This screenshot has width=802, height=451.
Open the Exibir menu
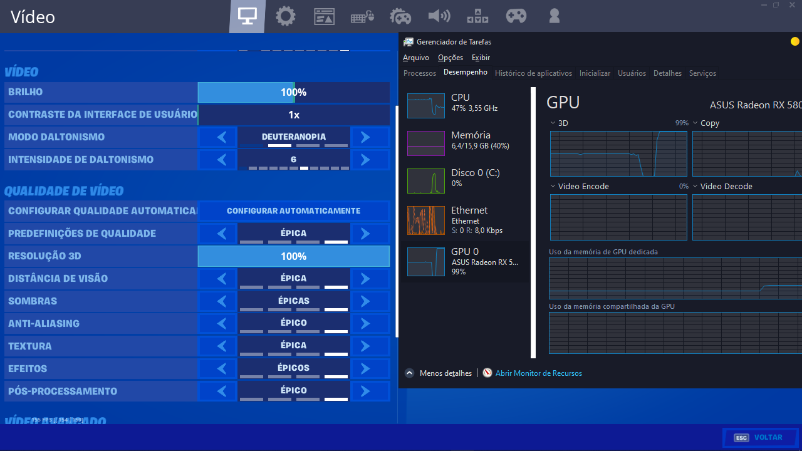click(481, 58)
